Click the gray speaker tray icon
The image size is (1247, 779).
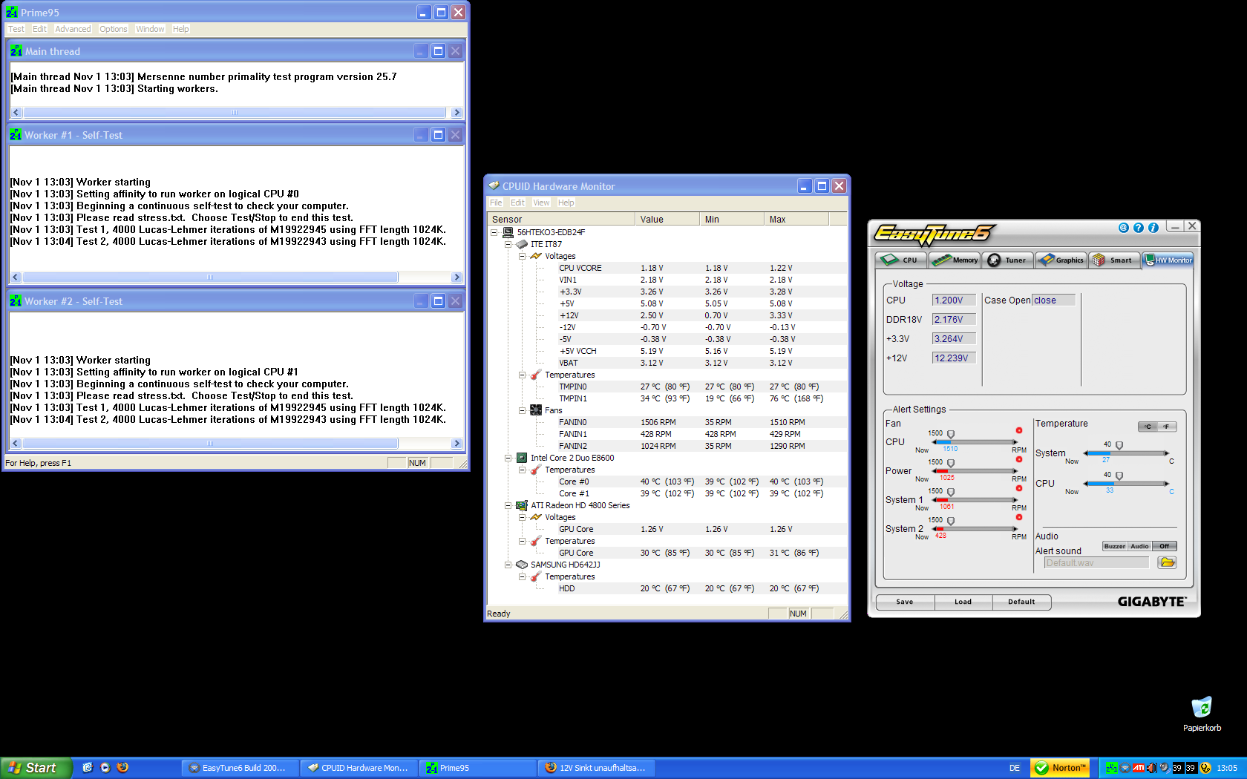(1165, 768)
